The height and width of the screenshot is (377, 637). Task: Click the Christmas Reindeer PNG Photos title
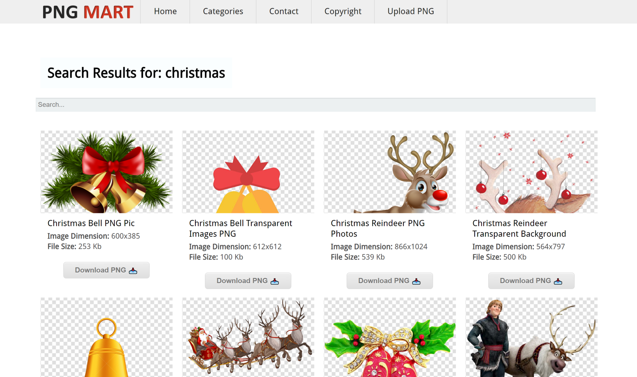(x=378, y=229)
